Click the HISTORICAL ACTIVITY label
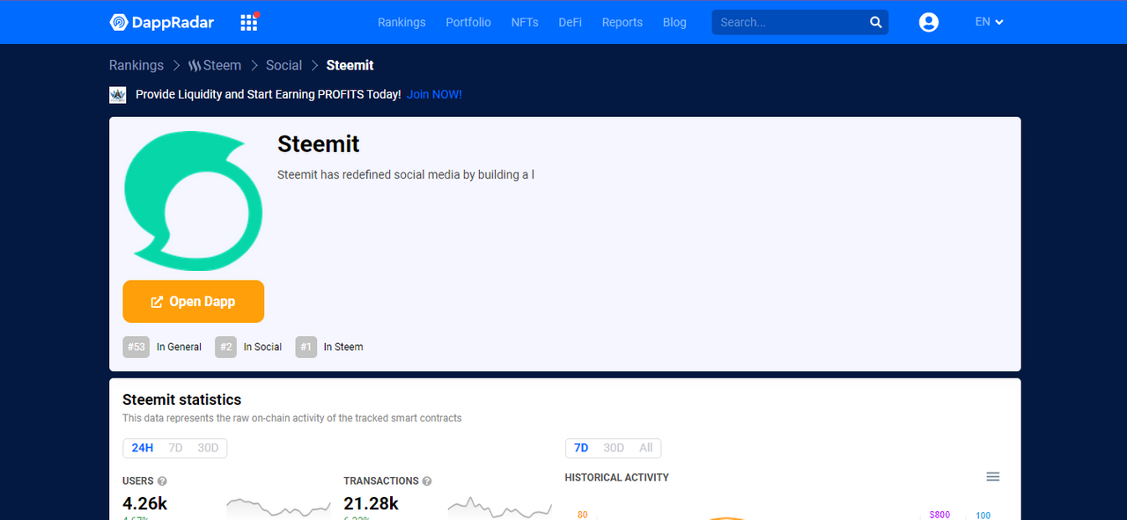The width and height of the screenshot is (1127, 520). [616, 478]
